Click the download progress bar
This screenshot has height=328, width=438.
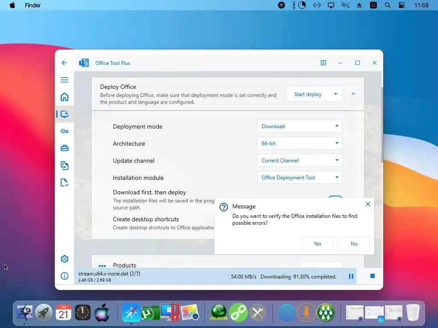coord(215,276)
